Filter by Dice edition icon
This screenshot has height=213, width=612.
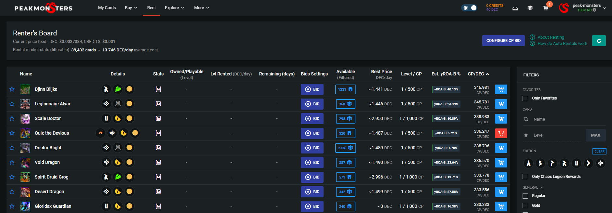(x=589, y=163)
